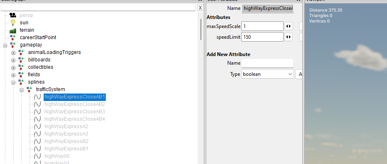Select highWay00 spline row

[57, 156]
